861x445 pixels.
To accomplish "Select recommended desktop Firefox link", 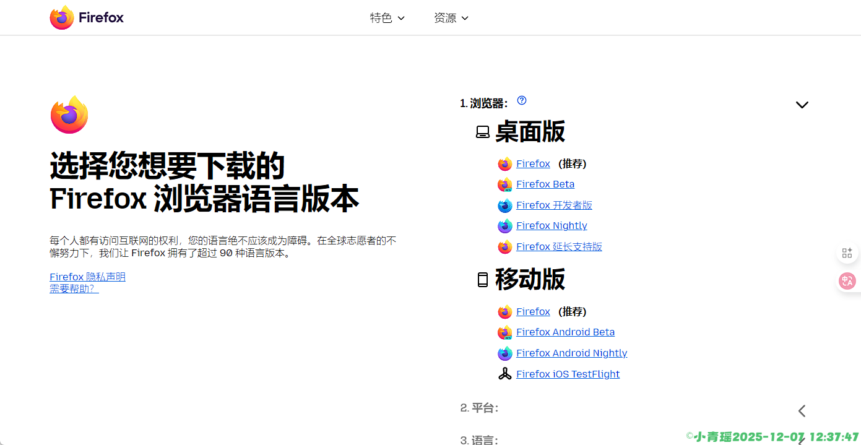I will 533,163.
